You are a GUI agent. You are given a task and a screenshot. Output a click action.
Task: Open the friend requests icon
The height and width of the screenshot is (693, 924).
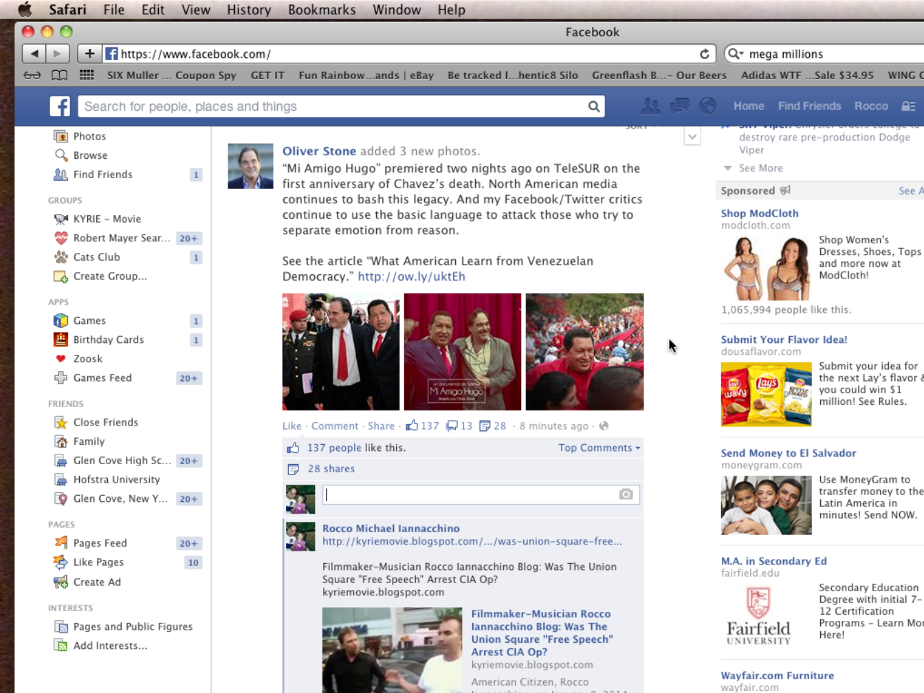650,106
